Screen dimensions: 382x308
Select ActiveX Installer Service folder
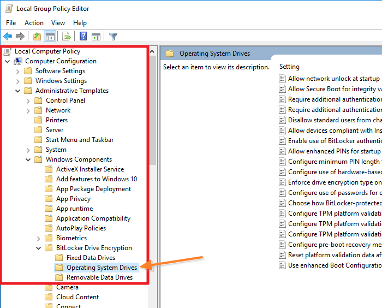click(x=90, y=169)
